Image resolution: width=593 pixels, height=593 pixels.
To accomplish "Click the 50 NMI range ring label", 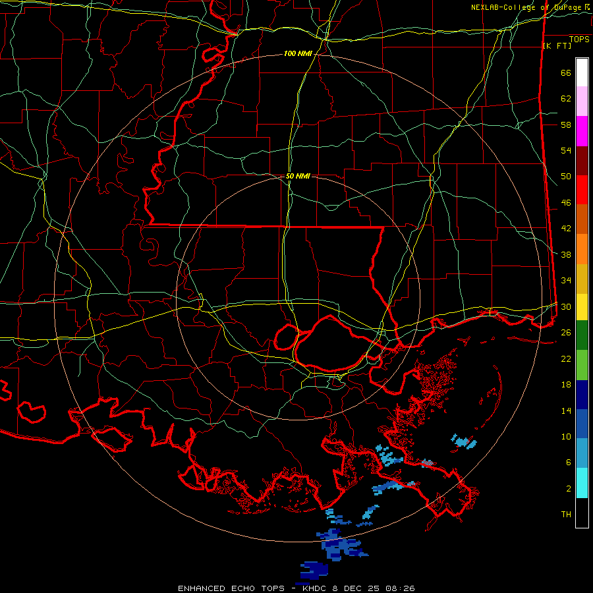I will (298, 176).
